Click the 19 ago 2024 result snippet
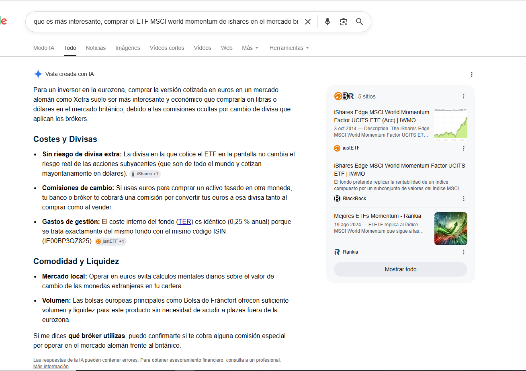The width and height of the screenshot is (526, 371). pos(379,228)
